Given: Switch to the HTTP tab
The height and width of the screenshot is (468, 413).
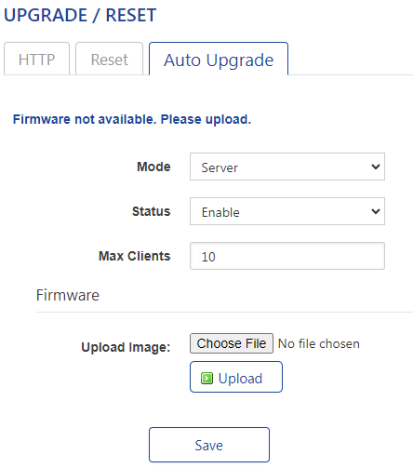Looking at the screenshot, I should click(x=36, y=59).
